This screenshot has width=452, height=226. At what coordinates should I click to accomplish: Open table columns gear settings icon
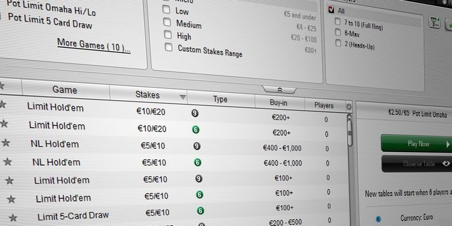click(x=349, y=107)
